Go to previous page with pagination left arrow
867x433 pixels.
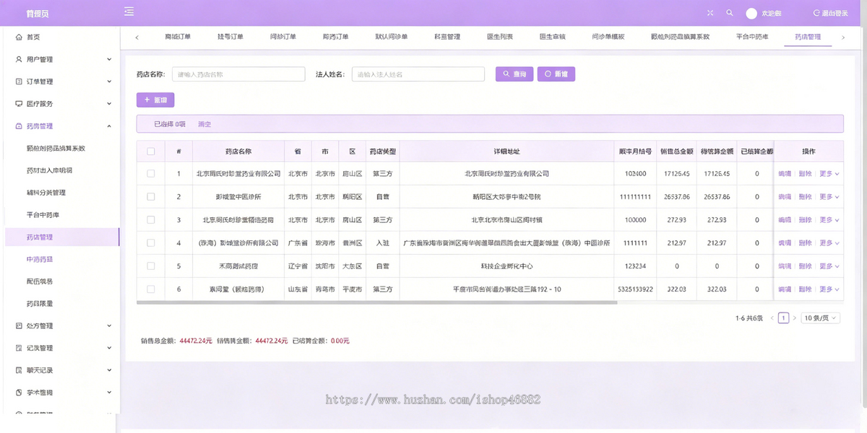click(772, 318)
